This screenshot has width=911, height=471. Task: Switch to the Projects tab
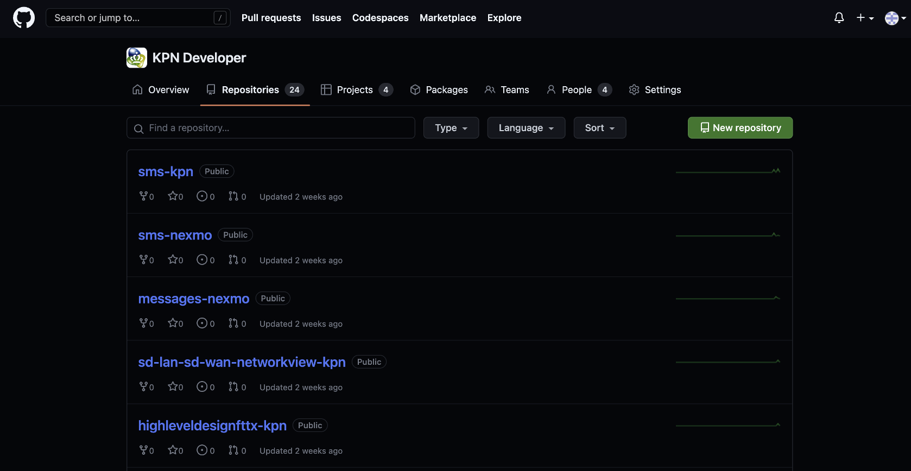tap(357, 90)
